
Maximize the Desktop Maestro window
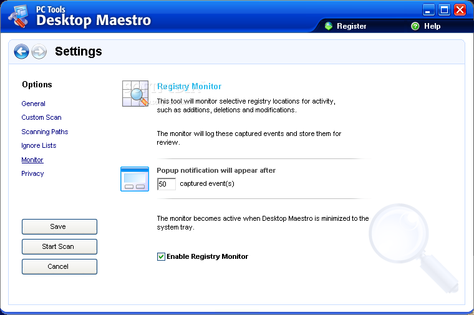[444, 10]
